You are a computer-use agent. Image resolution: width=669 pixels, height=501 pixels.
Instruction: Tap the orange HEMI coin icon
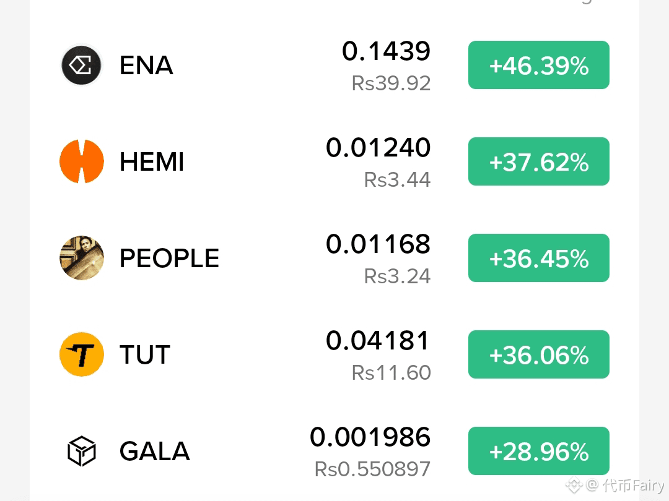click(x=82, y=161)
